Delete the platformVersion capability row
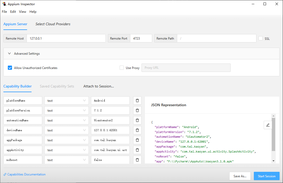The image size is (283, 183). (137, 110)
